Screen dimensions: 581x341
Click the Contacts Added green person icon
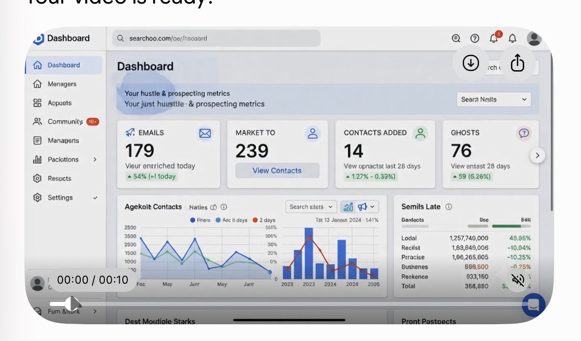pos(421,133)
